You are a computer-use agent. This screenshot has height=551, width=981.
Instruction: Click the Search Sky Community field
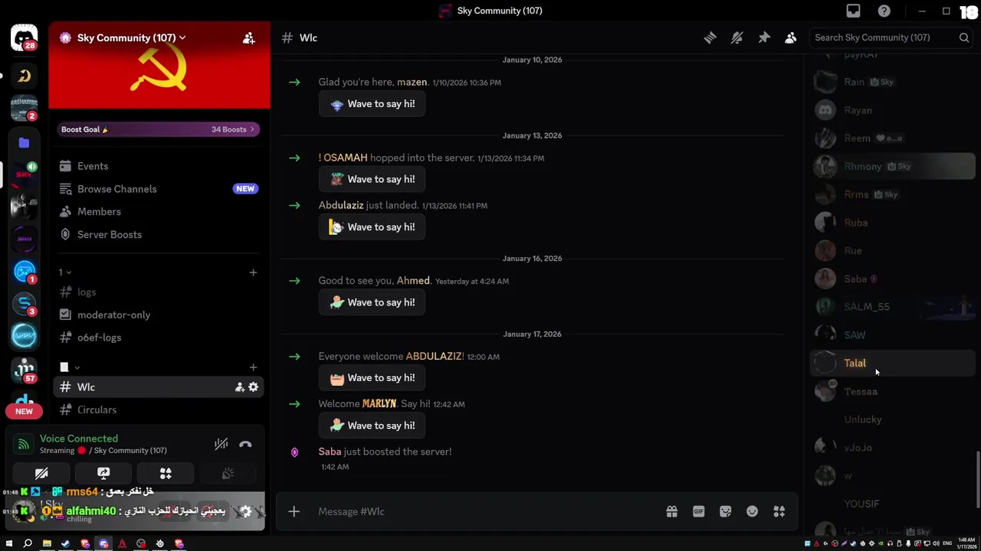click(891, 37)
